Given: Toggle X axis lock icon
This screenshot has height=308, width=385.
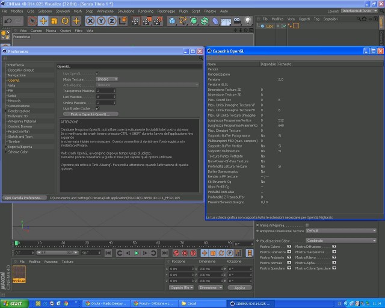Looking at the screenshot, I should coord(90,21).
